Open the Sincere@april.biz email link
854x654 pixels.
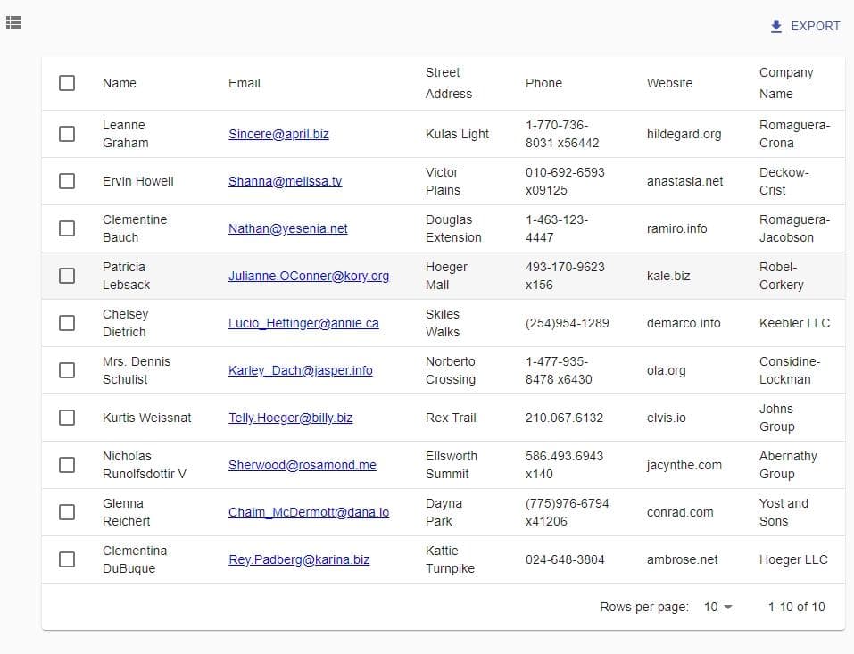[x=278, y=134]
